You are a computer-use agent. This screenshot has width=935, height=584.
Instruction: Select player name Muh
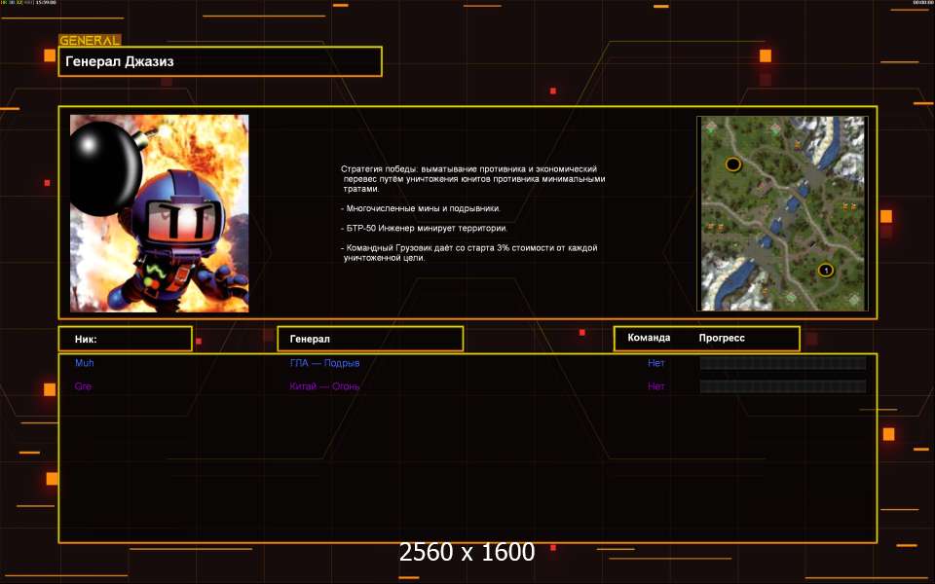(x=85, y=363)
